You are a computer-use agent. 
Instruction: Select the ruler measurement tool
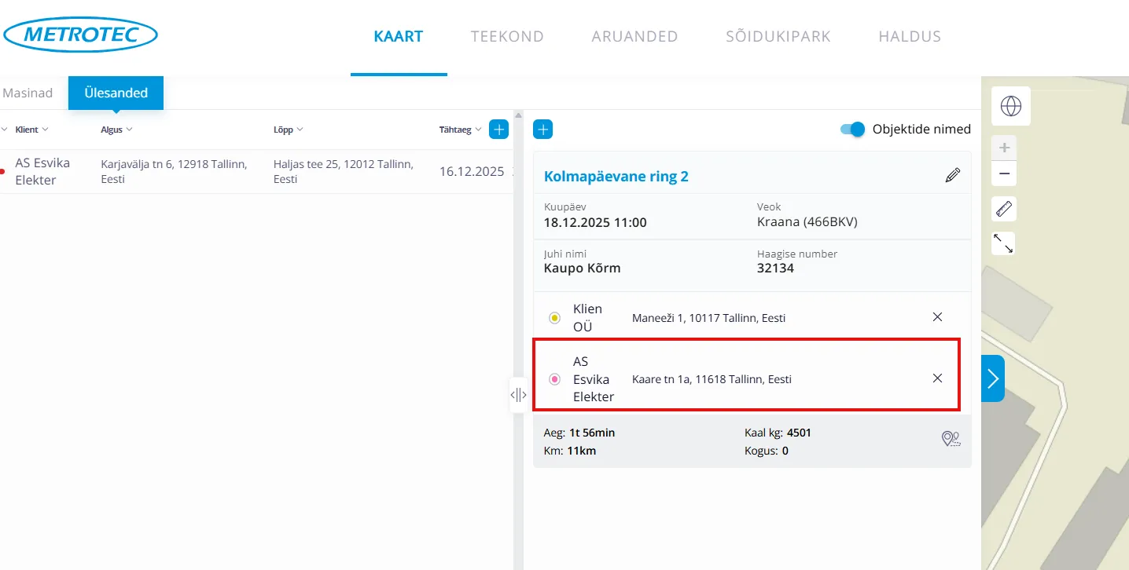(1004, 209)
